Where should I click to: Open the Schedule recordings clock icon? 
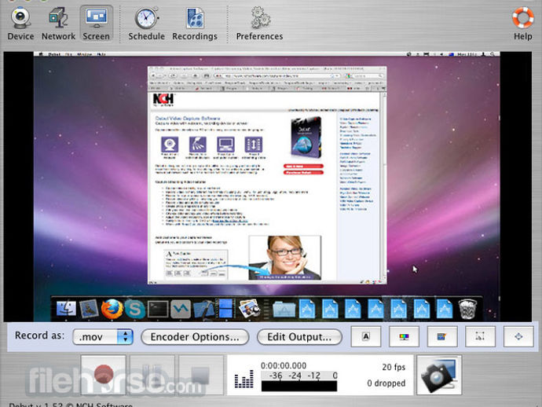tap(146, 24)
